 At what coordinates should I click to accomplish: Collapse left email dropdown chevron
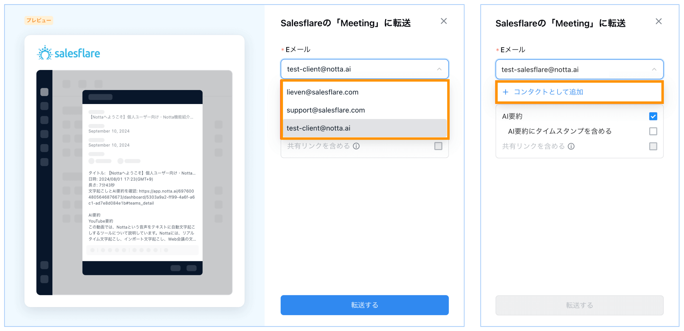click(439, 69)
